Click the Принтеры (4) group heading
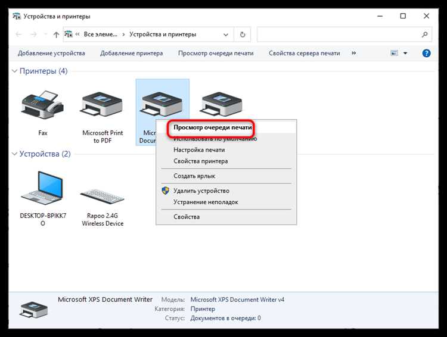Image resolution: width=447 pixels, height=337 pixels. 44,71
